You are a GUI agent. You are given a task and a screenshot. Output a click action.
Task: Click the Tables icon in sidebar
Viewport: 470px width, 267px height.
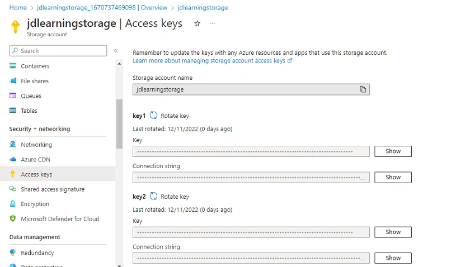13,111
